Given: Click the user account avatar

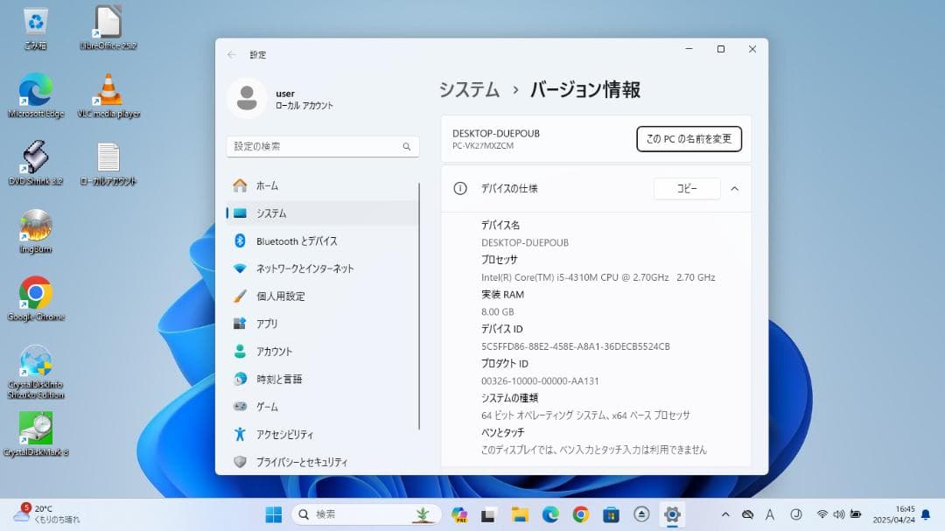Looking at the screenshot, I should pyautogui.click(x=247, y=98).
